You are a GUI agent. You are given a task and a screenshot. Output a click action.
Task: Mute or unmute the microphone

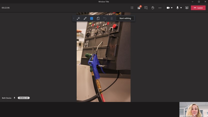point(177,8)
